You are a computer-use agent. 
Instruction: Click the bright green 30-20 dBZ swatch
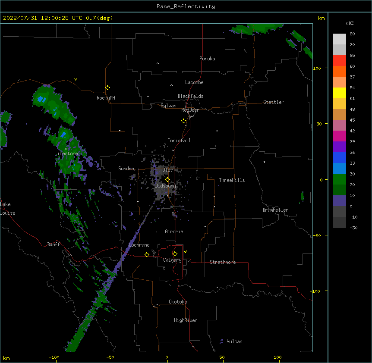click(339, 179)
